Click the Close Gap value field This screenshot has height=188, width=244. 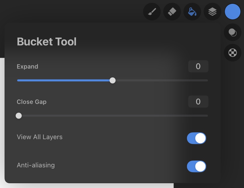point(198,102)
